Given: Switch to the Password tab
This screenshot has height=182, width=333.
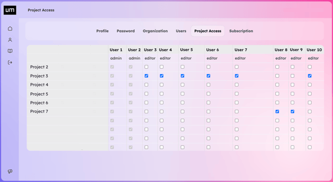Looking at the screenshot, I should click(126, 31).
